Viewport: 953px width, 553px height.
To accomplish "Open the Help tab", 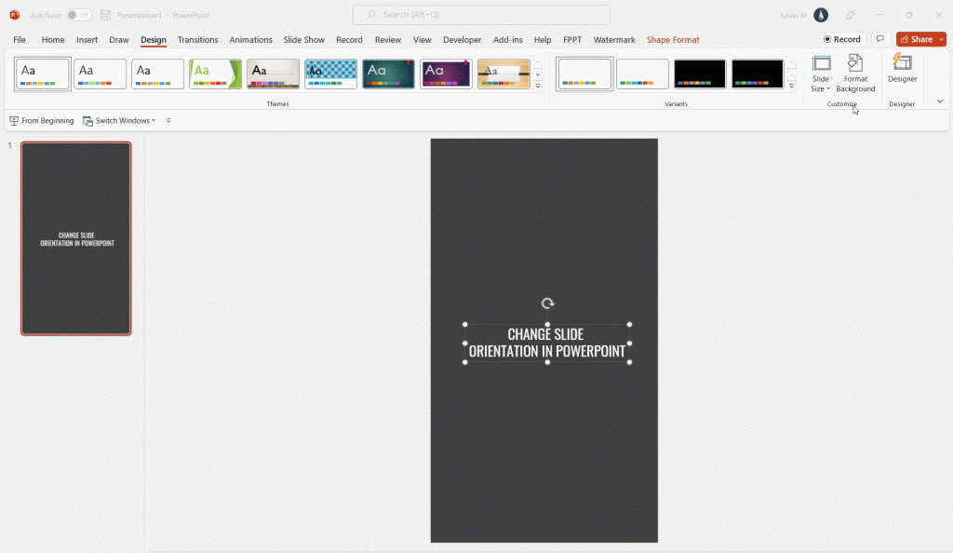I will pyautogui.click(x=543, y=39).
